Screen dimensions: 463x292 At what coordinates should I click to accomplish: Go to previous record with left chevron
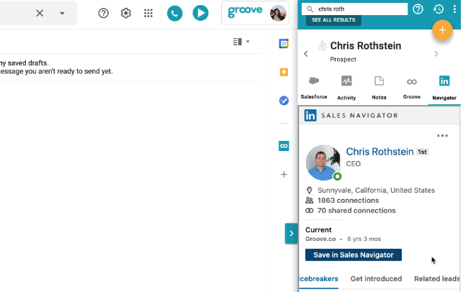306,54
